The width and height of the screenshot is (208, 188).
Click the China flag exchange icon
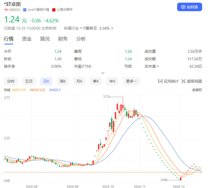point(54,10)
